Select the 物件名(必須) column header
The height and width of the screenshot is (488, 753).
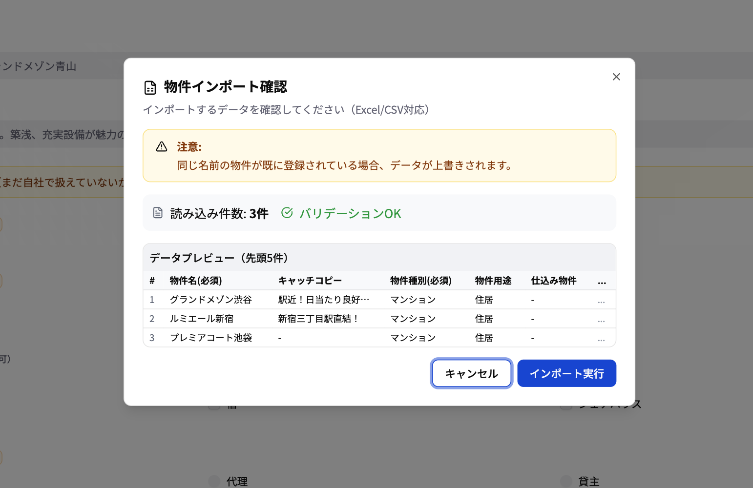coord(195,281)
